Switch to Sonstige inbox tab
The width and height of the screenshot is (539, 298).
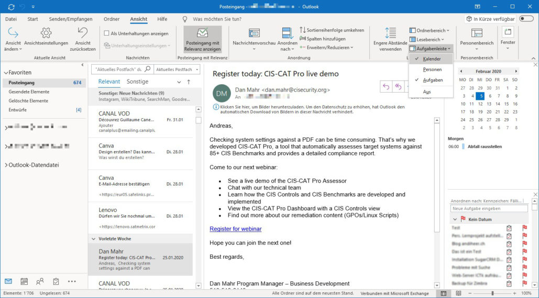(x=137, y=82)
